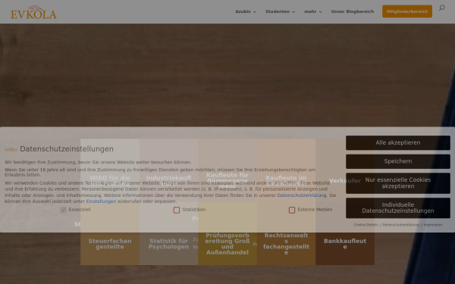Select the Kaufleute für Büromanagement tile
This screenshot has height=284, width=455.
[227, 170]
